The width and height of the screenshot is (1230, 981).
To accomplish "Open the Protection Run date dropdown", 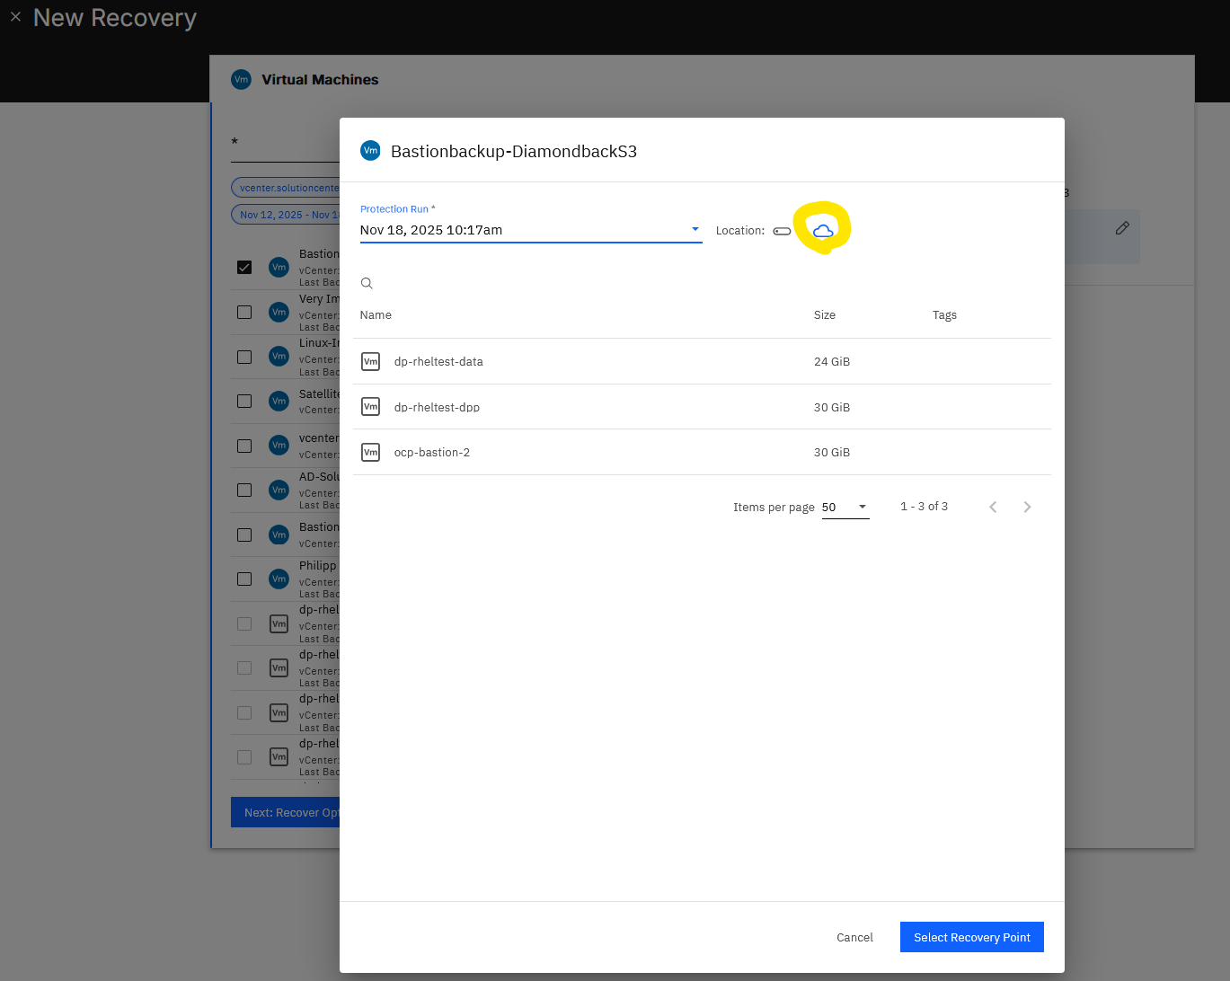I will [531, 230].
